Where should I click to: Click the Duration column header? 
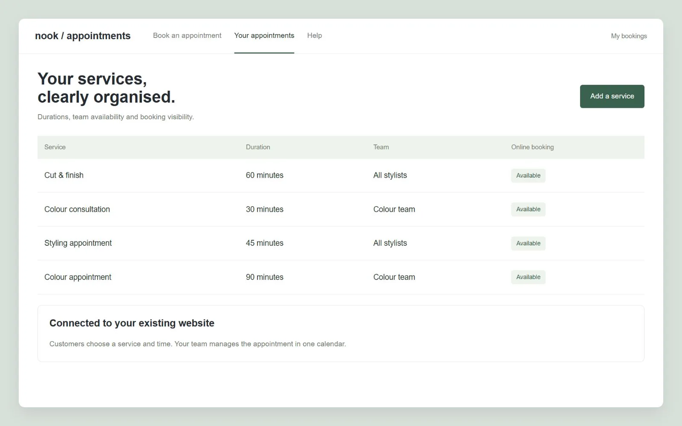[x=258, y=147]
